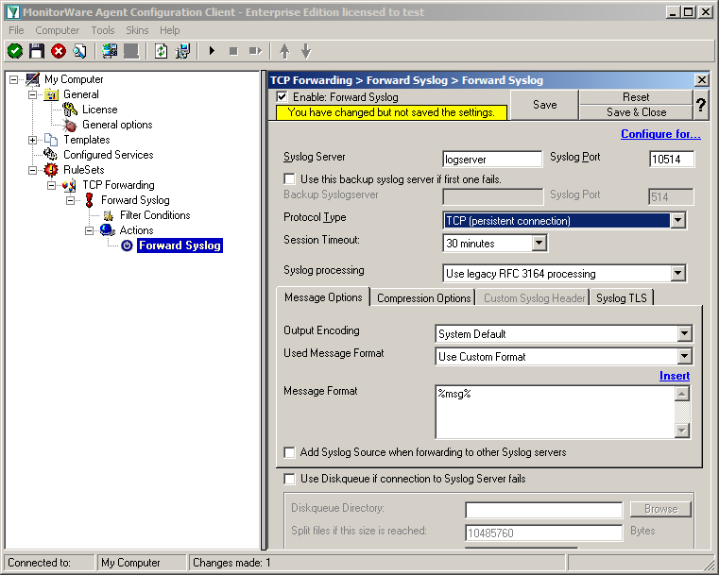Viewport: 719px width, 575px height.
Task: Click Message Format scrollbar down arrow
Action: coord(682,431)
